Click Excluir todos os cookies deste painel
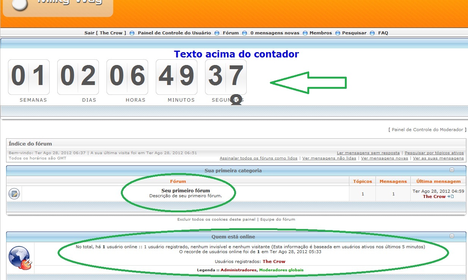This screenshot has width=468, height=280. tap(216, 219)
